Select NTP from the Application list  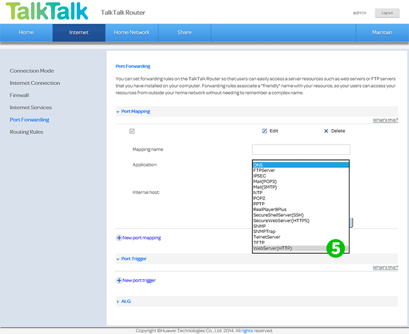pyautogui.click(x=301, y=193)
